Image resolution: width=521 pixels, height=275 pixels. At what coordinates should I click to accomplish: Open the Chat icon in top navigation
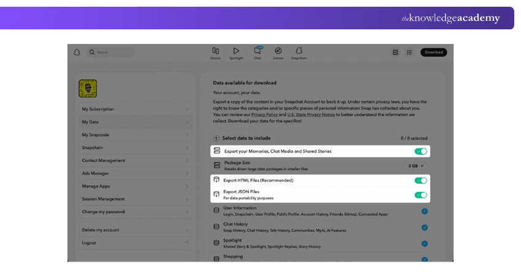click(x=257, y=52)
